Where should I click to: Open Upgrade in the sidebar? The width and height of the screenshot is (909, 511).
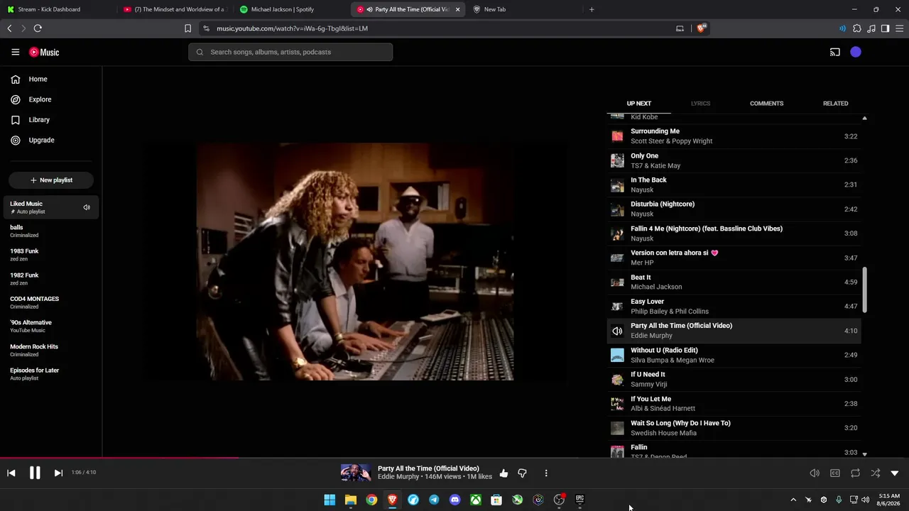33,141
